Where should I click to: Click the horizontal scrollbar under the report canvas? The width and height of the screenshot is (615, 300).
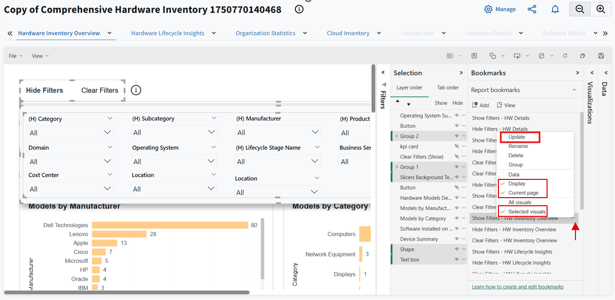127,292
